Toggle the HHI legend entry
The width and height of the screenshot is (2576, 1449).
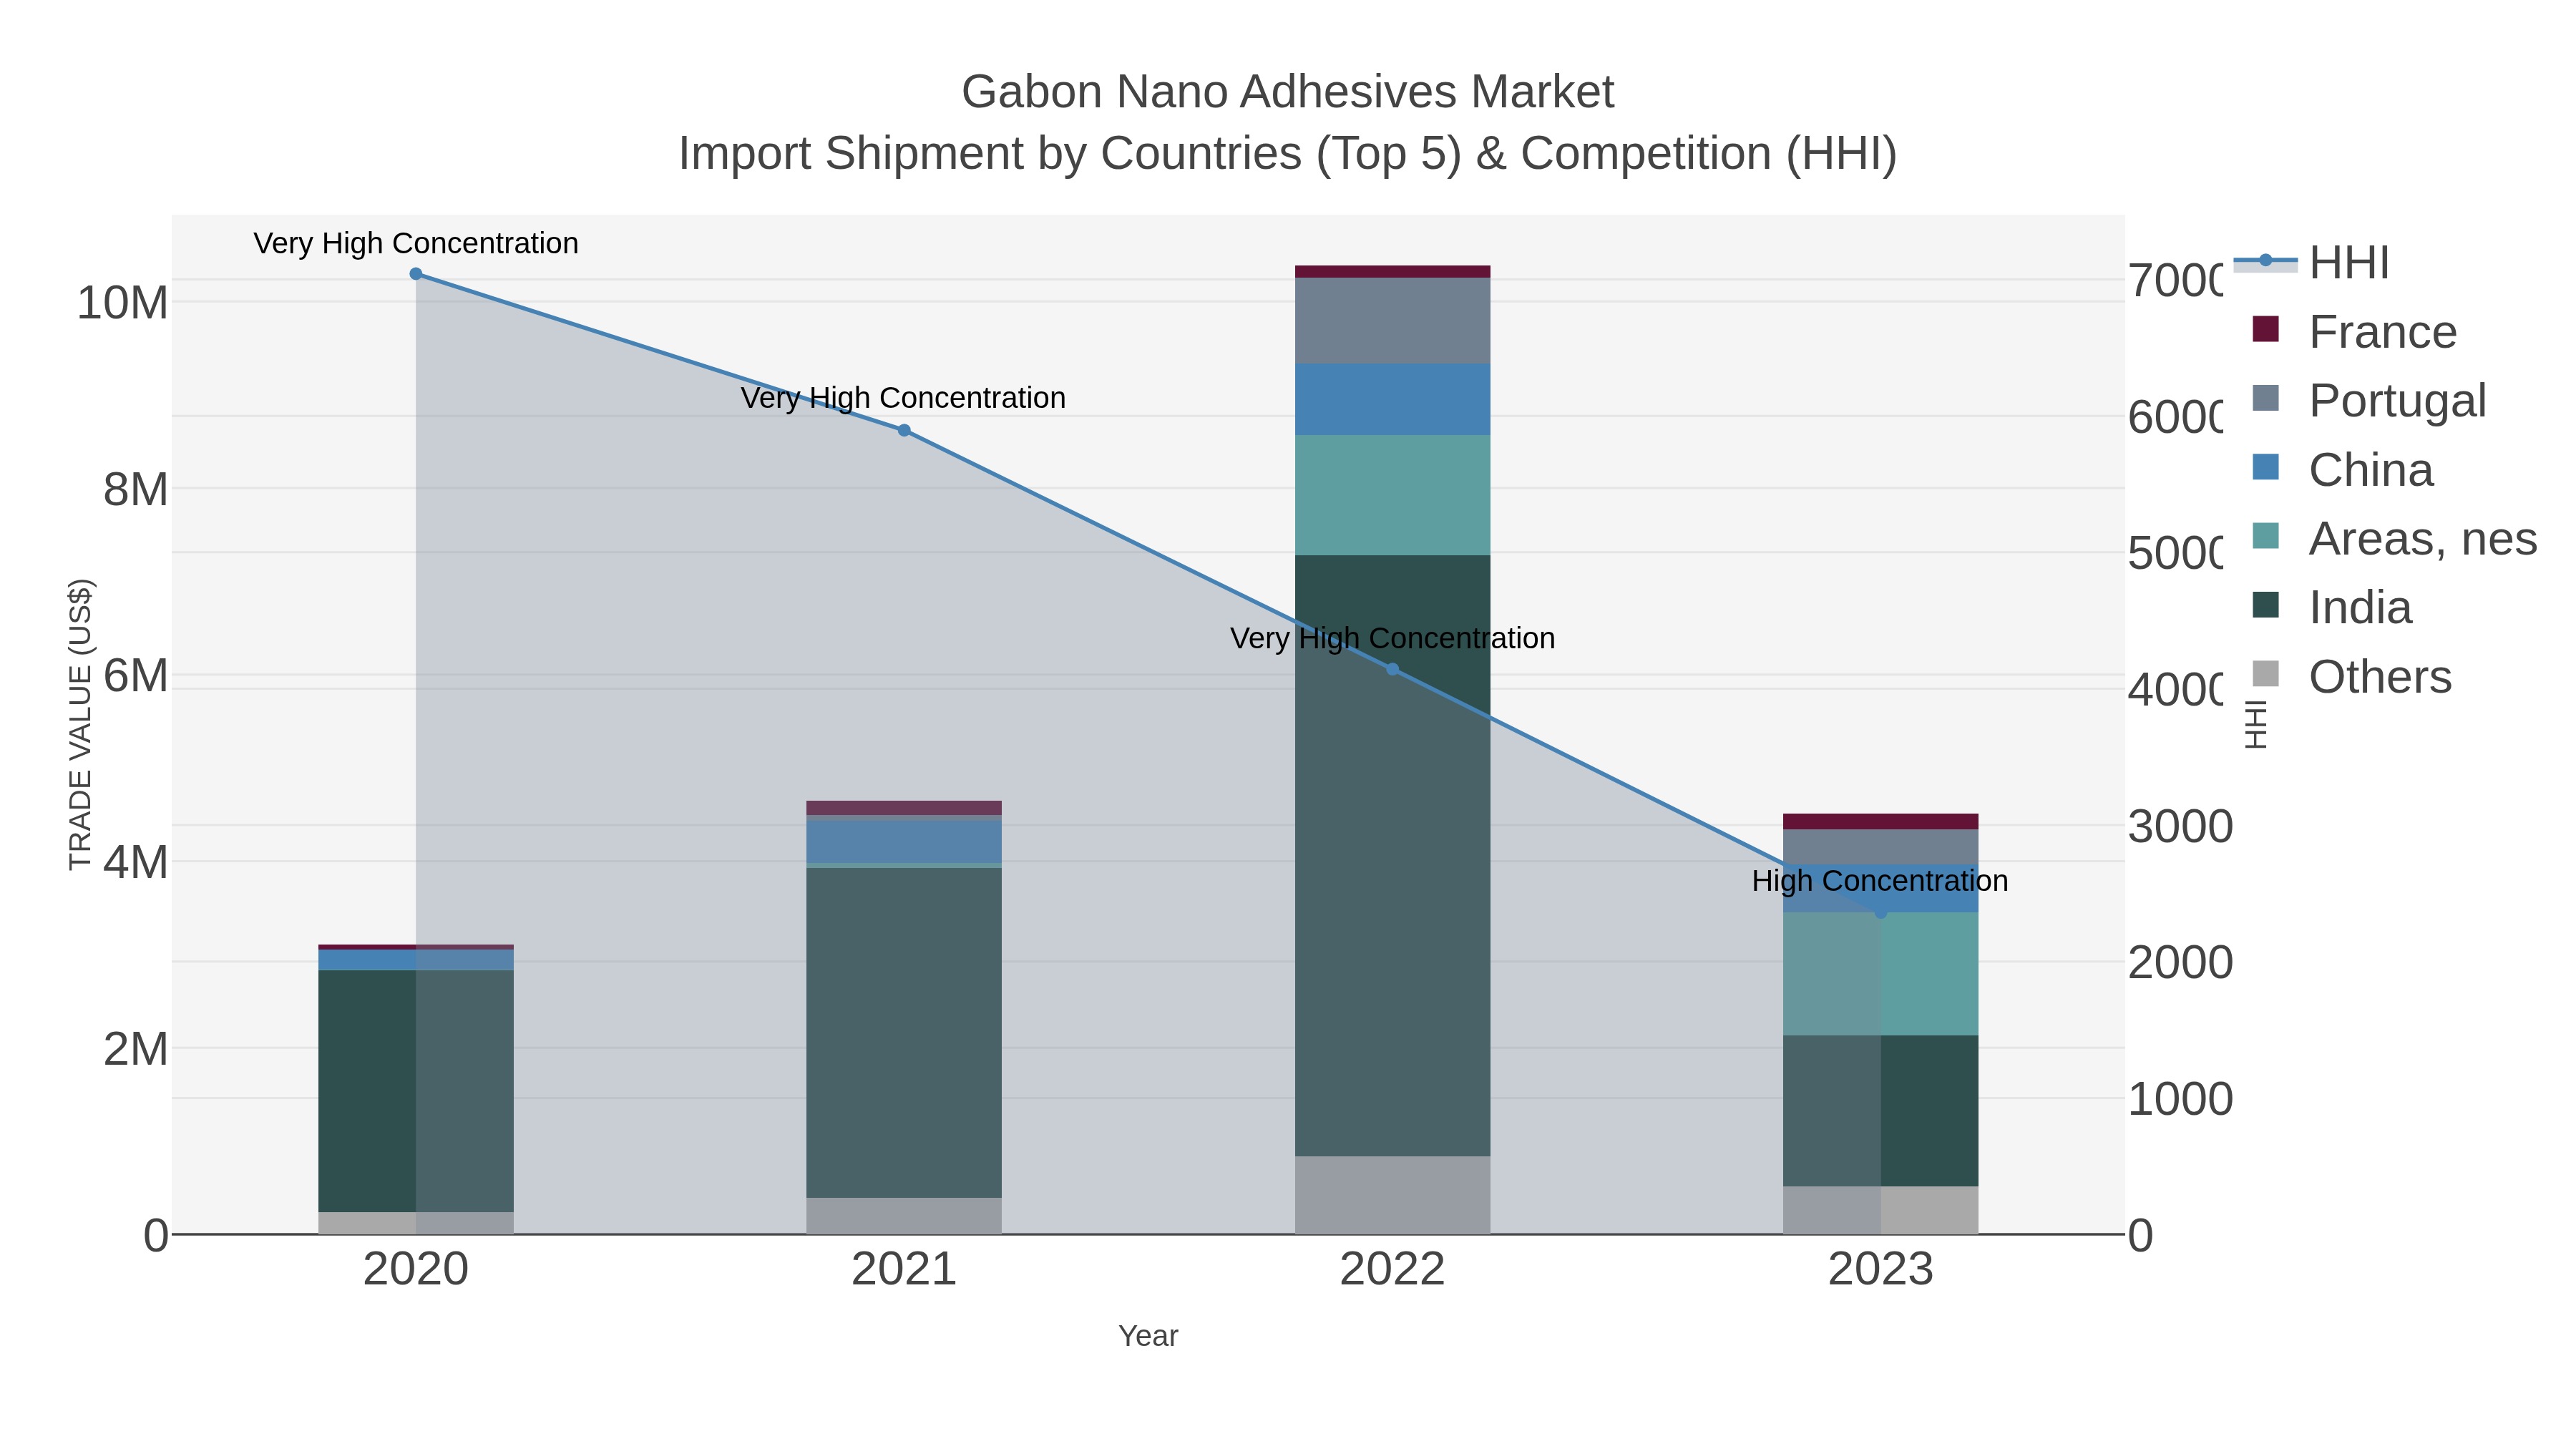(x=2312, y=263)
